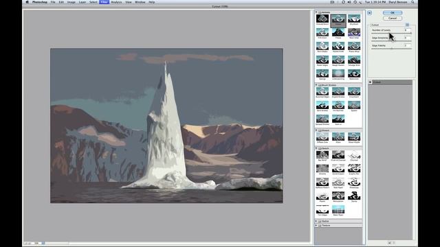Select the Halftone Pattern filter
Image resolution: width=440 pixels, height=247 pixels.
point(322,183)
